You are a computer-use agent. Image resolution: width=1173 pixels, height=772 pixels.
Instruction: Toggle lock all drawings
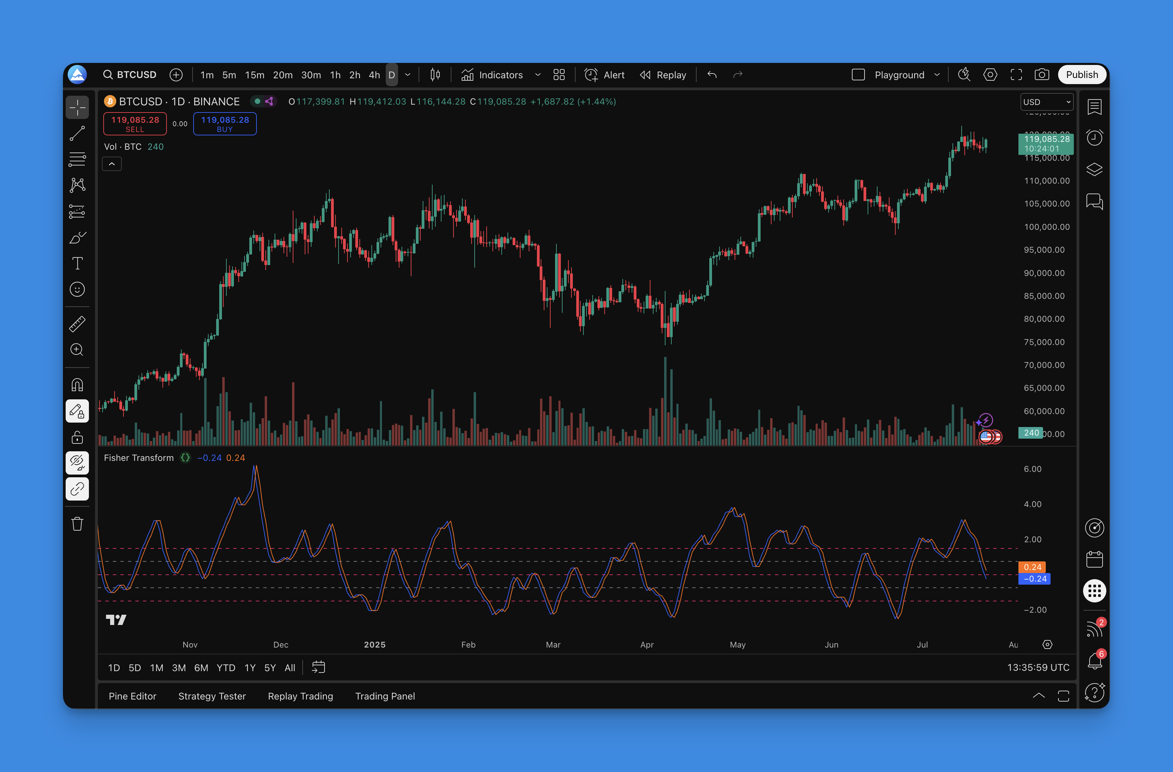click(x=77, y=437)
